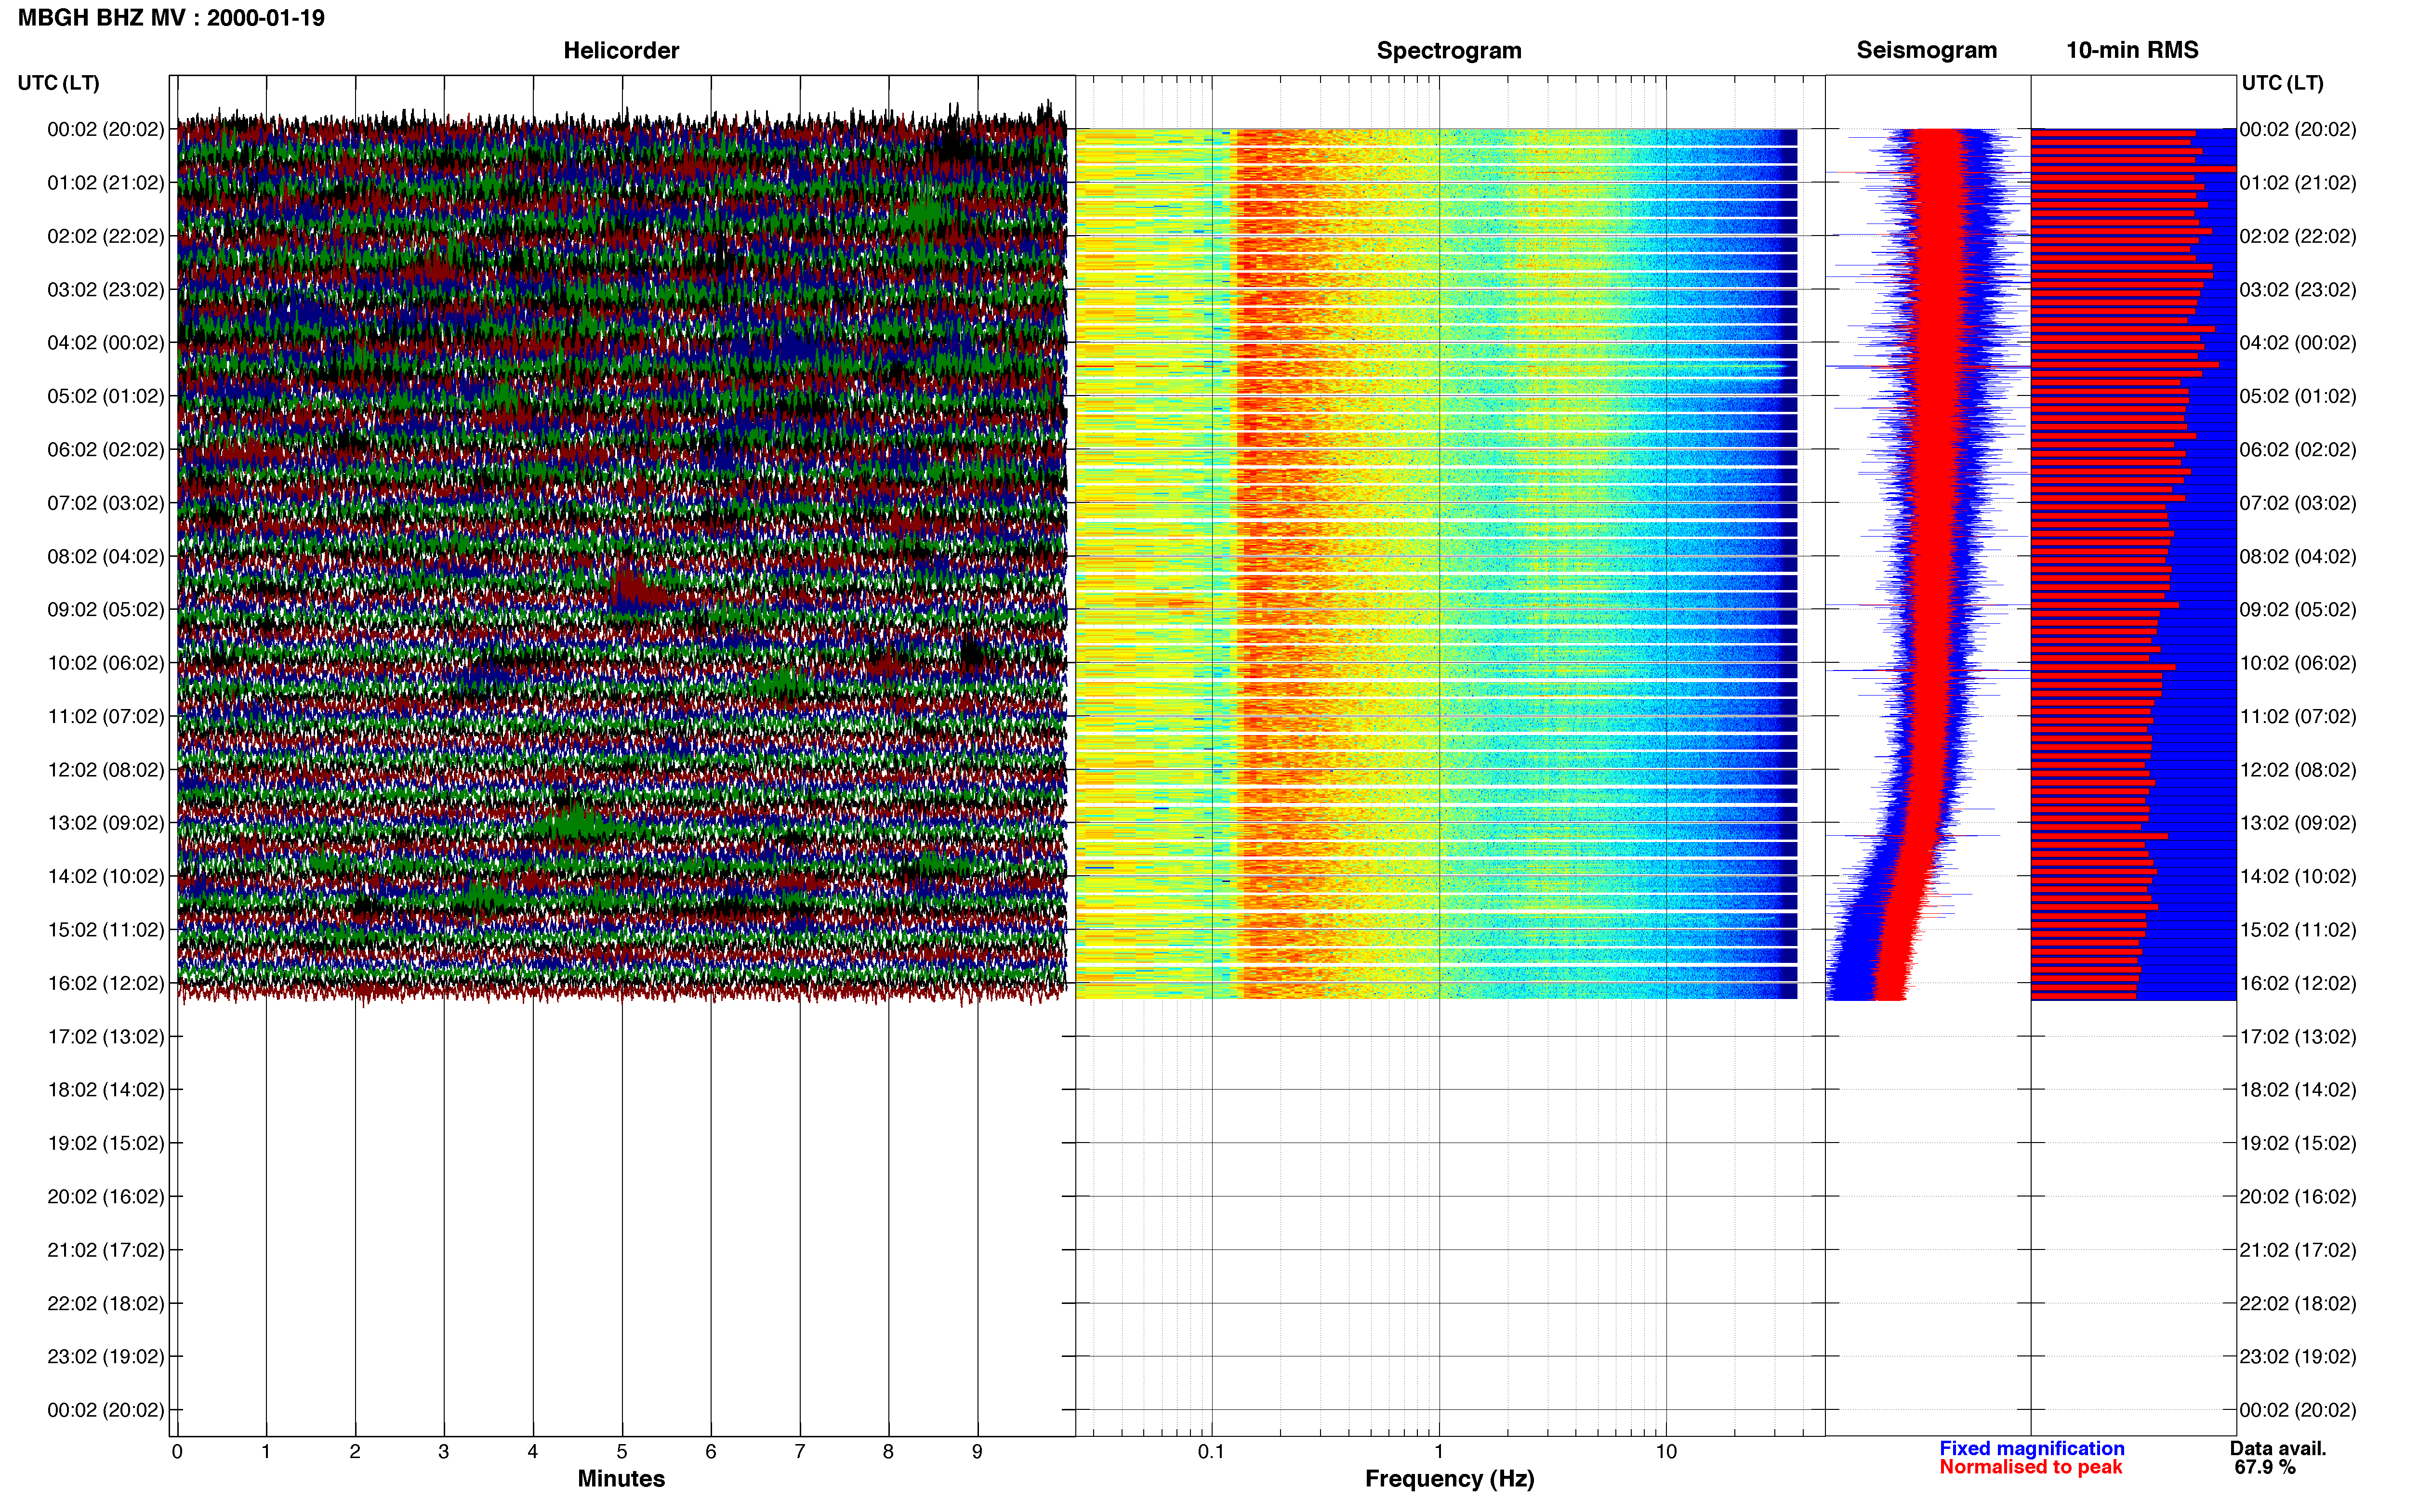Image resolution: width=2418 pixels, height=1512 pixels.
Task: Select right-axis time label 13:02 (09:02)
Action: click(x=2298, y=823)
